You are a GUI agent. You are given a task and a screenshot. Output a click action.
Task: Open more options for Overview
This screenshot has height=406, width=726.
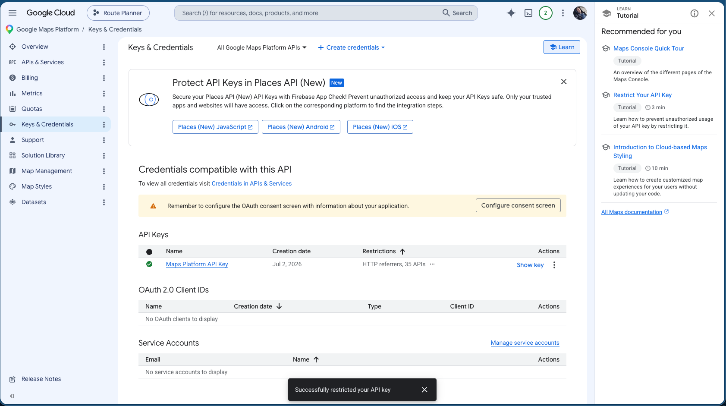coord(104,47)
